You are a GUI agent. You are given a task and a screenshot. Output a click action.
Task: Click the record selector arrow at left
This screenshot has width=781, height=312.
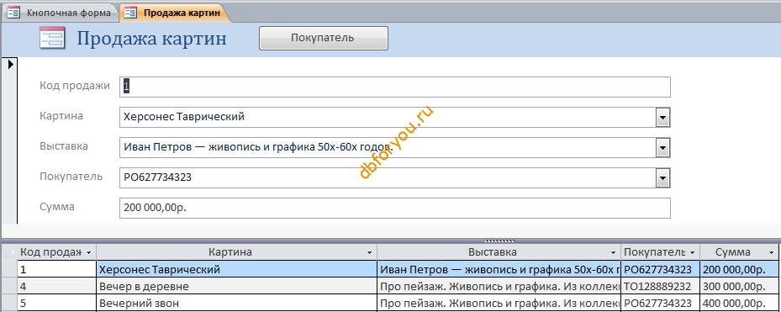pyautogui.click(x=11, y=64)
